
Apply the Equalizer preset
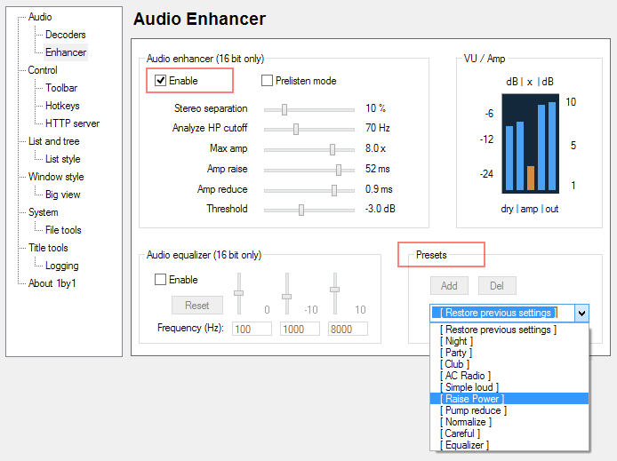[509, 445]
